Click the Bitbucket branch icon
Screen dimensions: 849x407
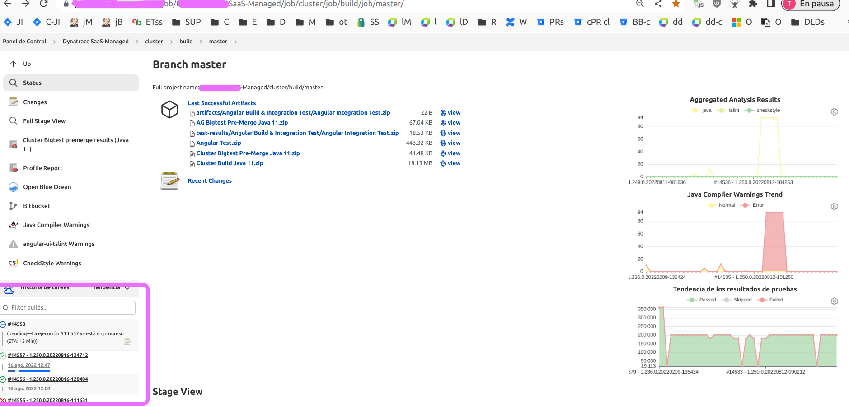click(x=14, y=206)
